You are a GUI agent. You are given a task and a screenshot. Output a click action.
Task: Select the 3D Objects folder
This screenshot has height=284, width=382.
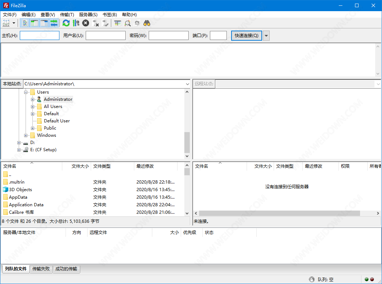[93, 189]
